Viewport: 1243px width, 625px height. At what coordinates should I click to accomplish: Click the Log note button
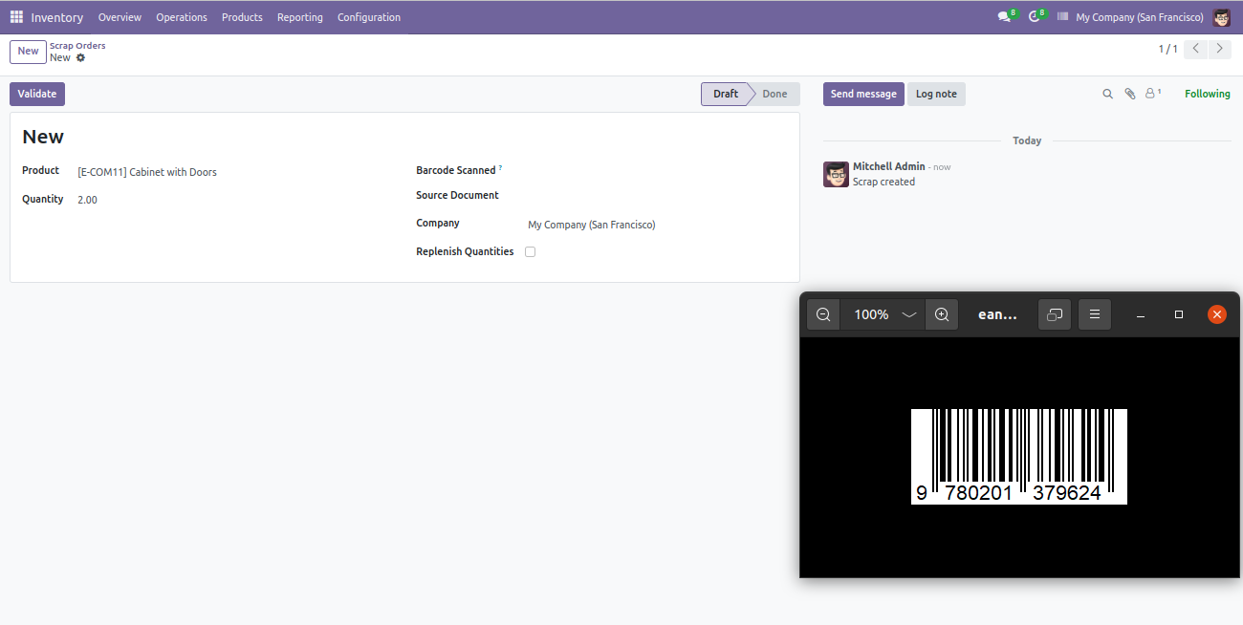(x=936, y=94)
